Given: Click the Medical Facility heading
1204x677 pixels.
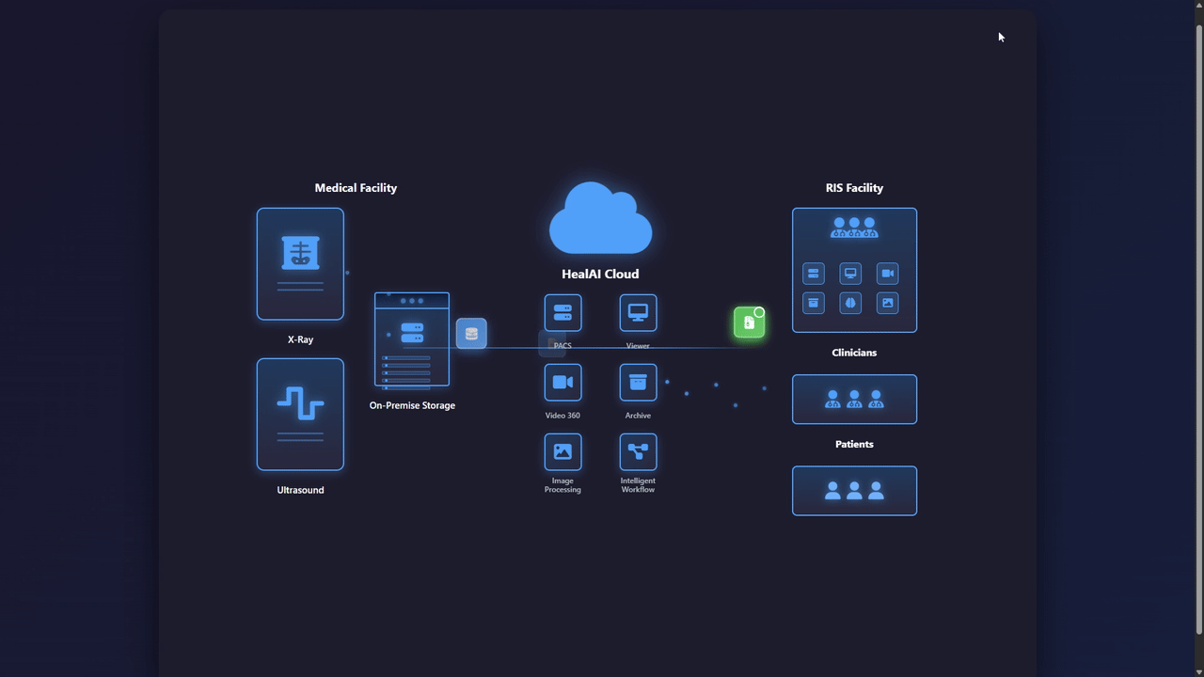Looking at the screenshot, I should click(x=356, y=188).
